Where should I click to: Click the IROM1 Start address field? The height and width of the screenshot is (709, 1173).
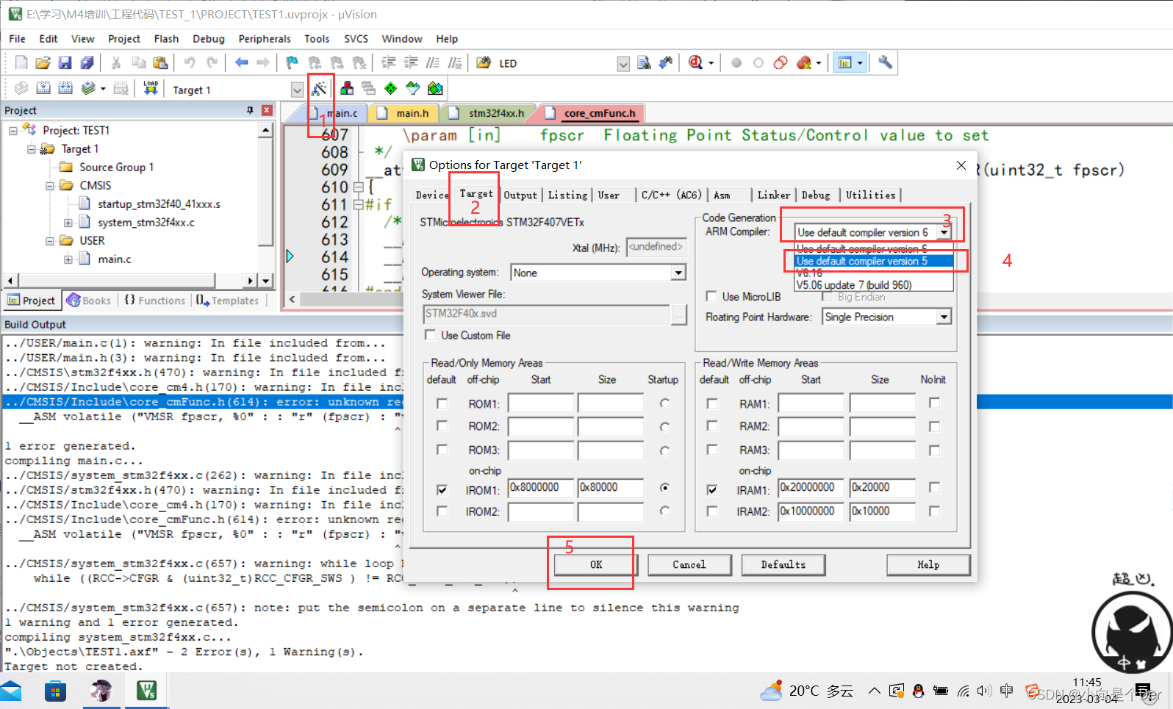[541, 488]
